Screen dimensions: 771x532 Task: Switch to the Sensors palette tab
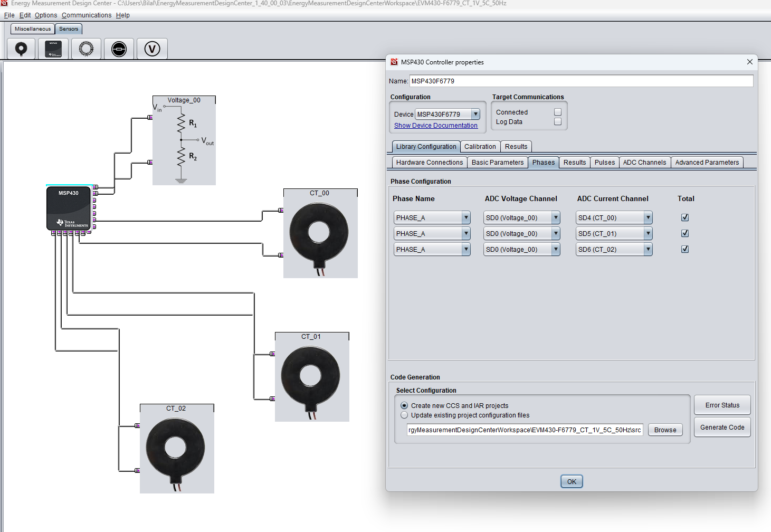coord(69,29)
